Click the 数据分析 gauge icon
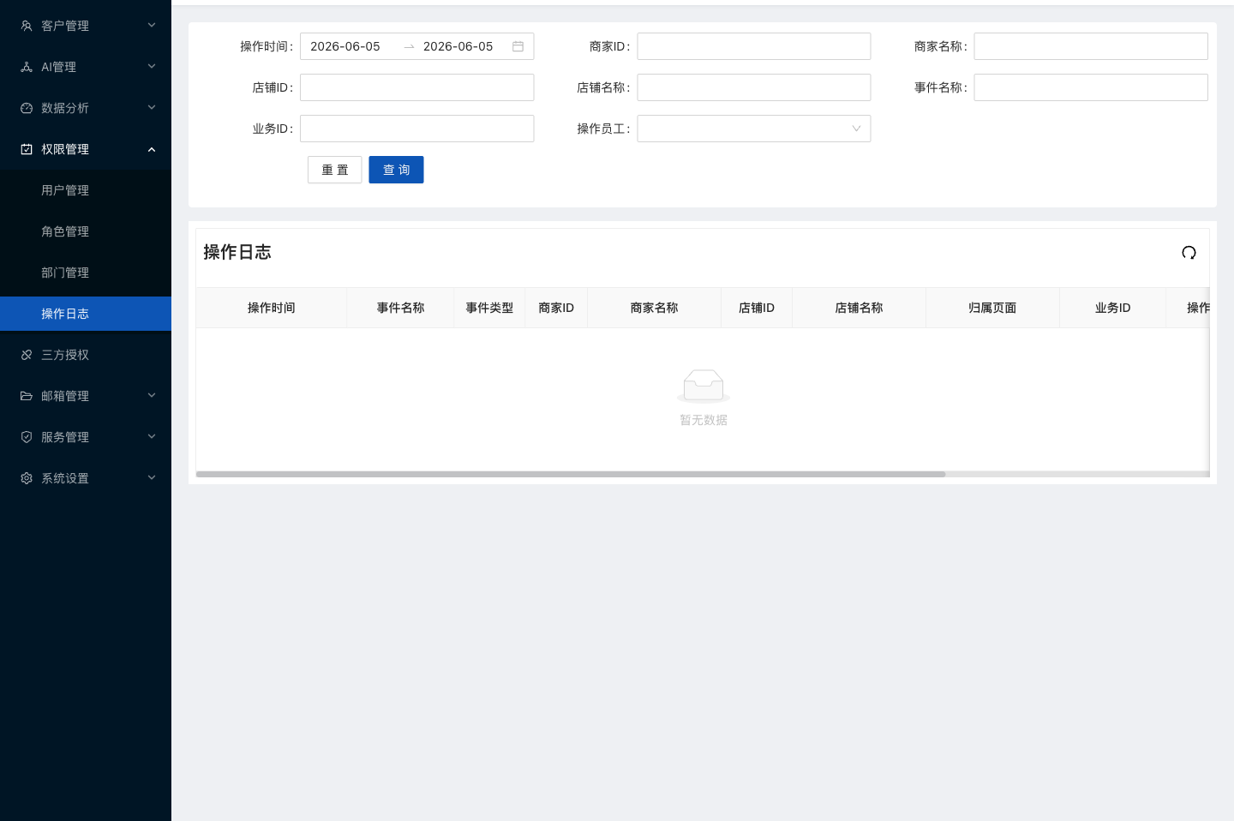Image resolution: width=1234 pixels, height=821 pixels. coord(27,108)
